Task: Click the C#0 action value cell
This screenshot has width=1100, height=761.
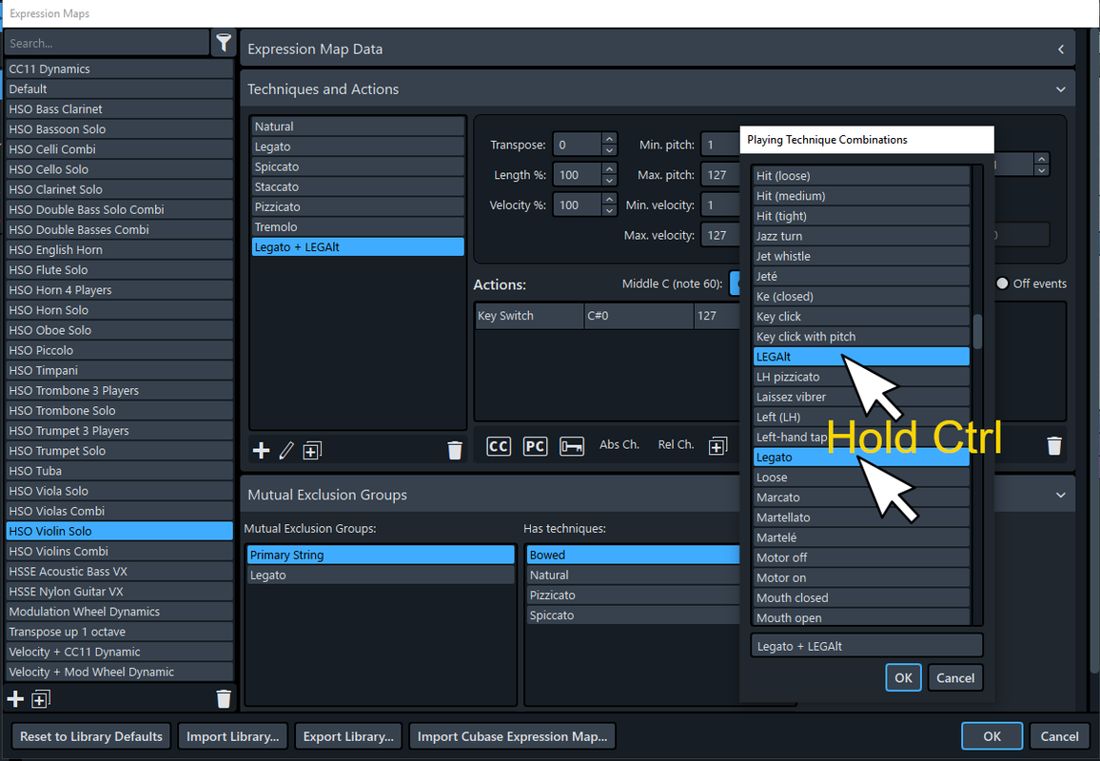Action: (639, 316)
